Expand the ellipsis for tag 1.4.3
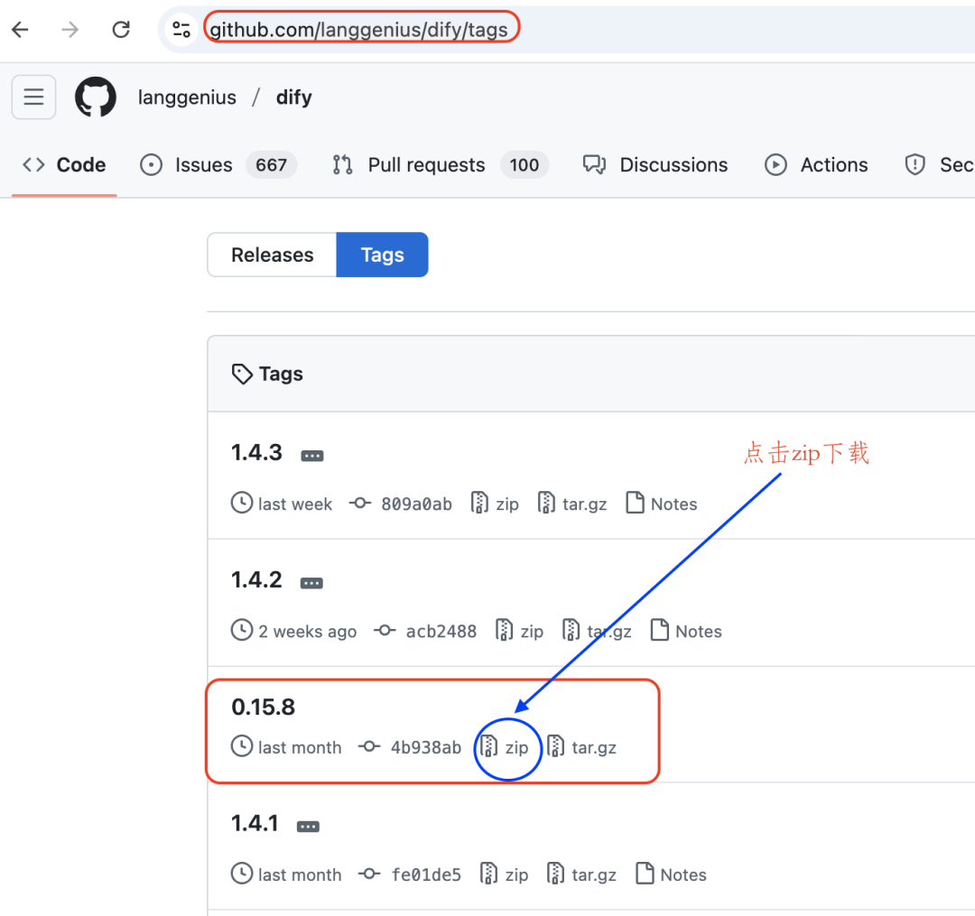The width and height of the screenshot is (975, 916). click(x=312, y=456)
